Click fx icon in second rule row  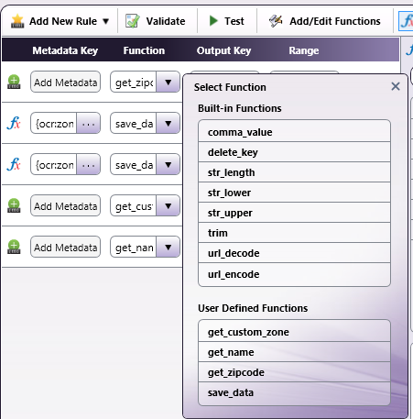point(14,123)
